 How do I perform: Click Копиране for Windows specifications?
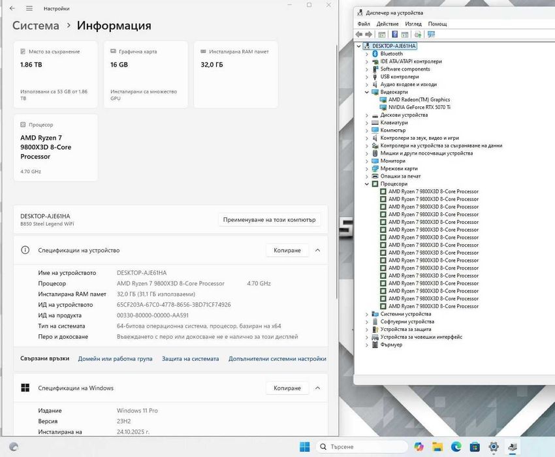[x=287, y=388]
